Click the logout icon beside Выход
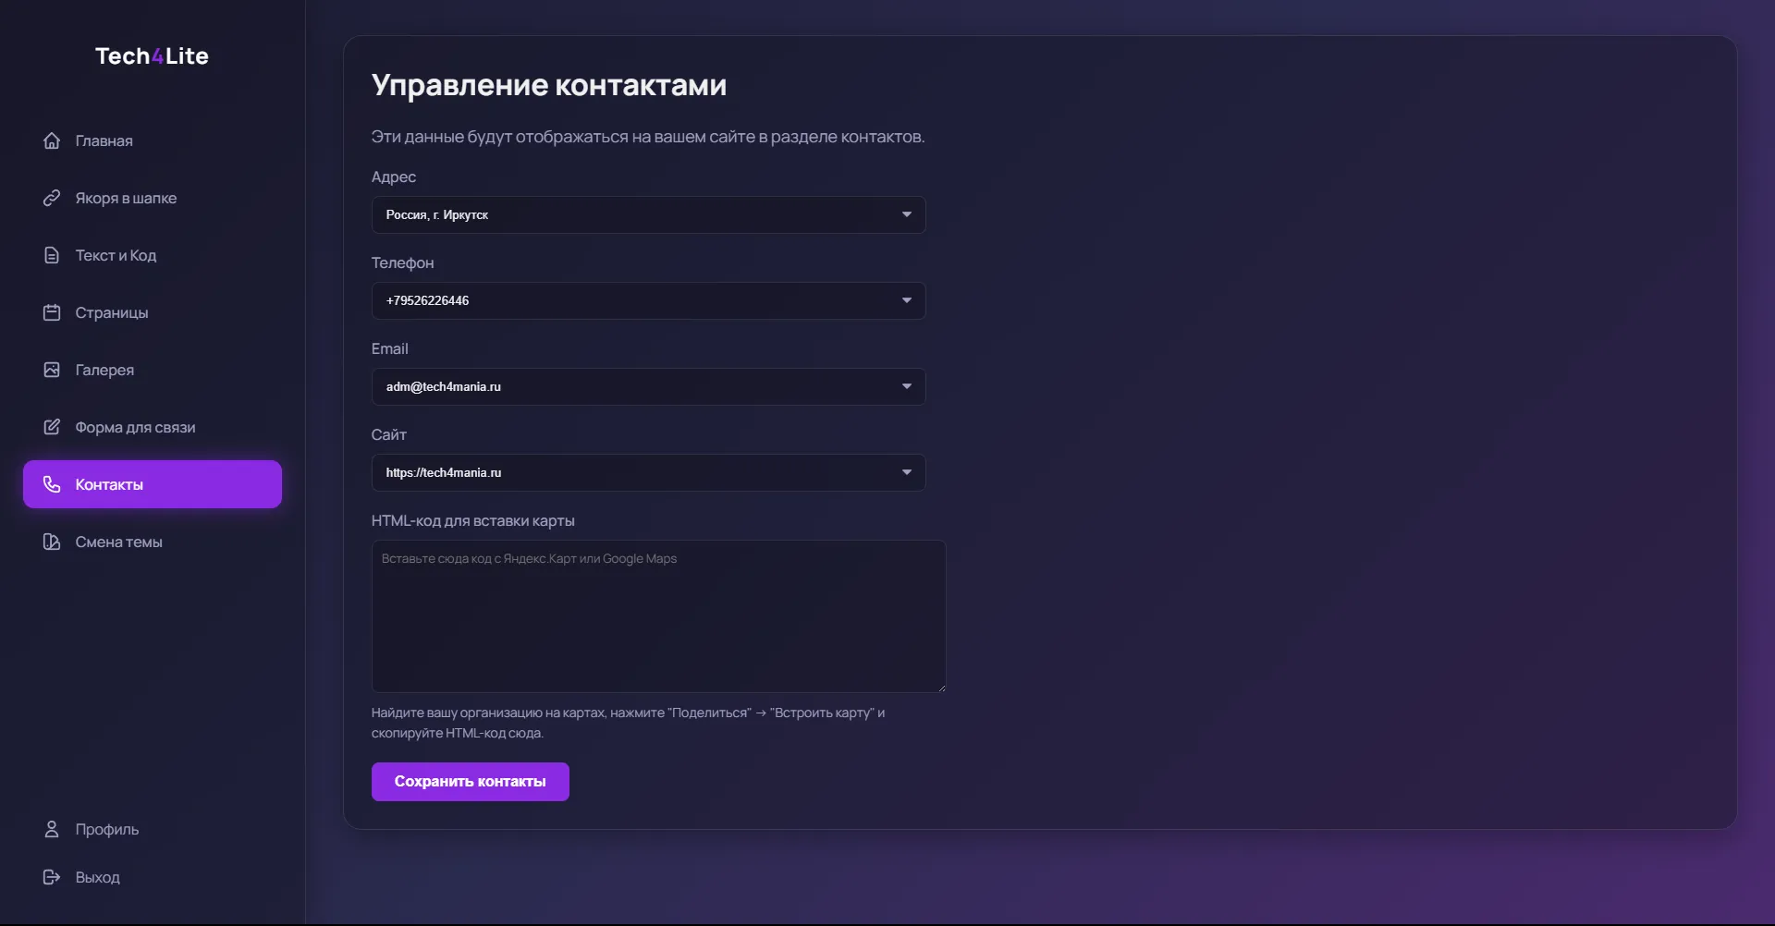1775x926 pixels. [x=52, y=877]
